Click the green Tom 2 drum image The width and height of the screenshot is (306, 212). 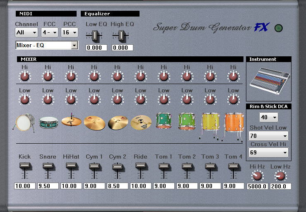187,121
